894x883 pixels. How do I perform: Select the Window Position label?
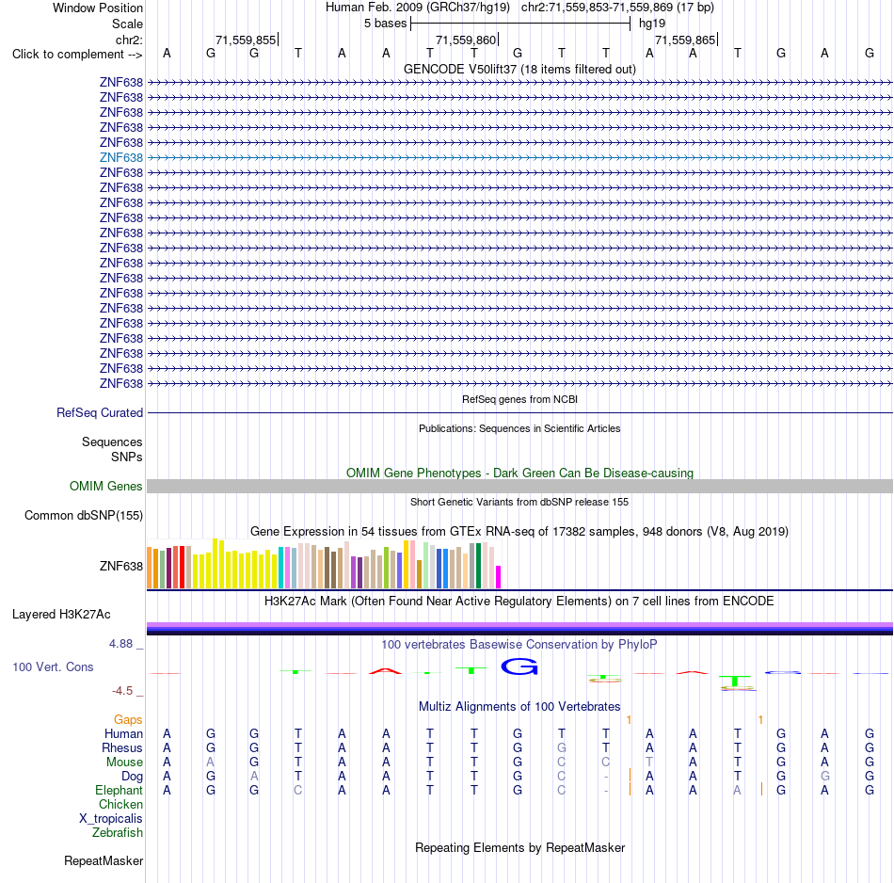[98, 8]
